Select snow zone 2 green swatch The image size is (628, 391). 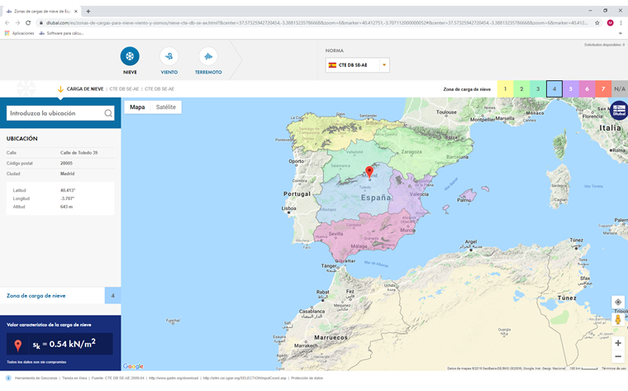pyautogui.click(x=522, y=89)
